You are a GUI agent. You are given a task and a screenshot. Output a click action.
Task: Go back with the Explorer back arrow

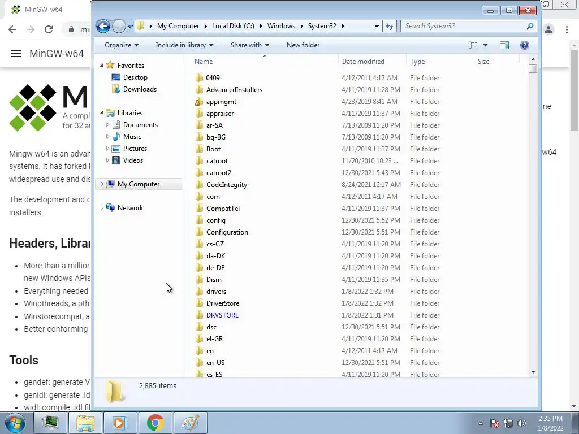pyautogui.click(x=103, y=26)
